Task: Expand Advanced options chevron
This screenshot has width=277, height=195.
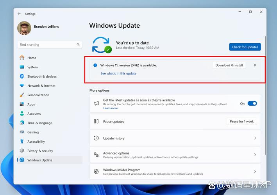Action: [x=255, y=155]
